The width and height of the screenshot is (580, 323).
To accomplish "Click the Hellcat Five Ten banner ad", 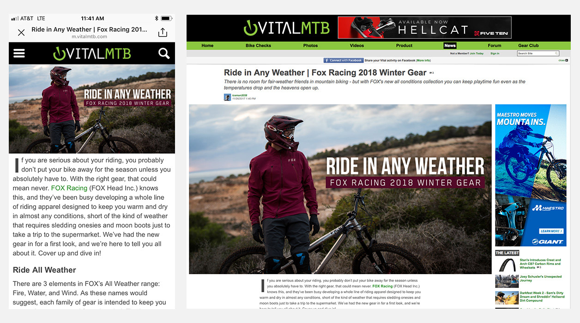I will pyautogui.click(x=424, y=28).
